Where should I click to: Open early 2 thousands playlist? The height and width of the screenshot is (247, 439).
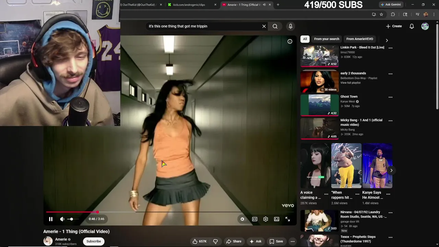(x=320, y=82)
